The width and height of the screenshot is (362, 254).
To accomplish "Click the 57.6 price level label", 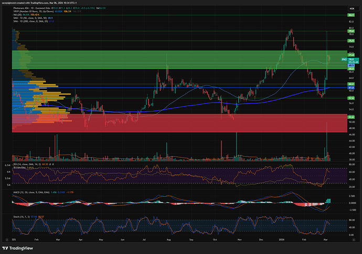I will [351, 98].
